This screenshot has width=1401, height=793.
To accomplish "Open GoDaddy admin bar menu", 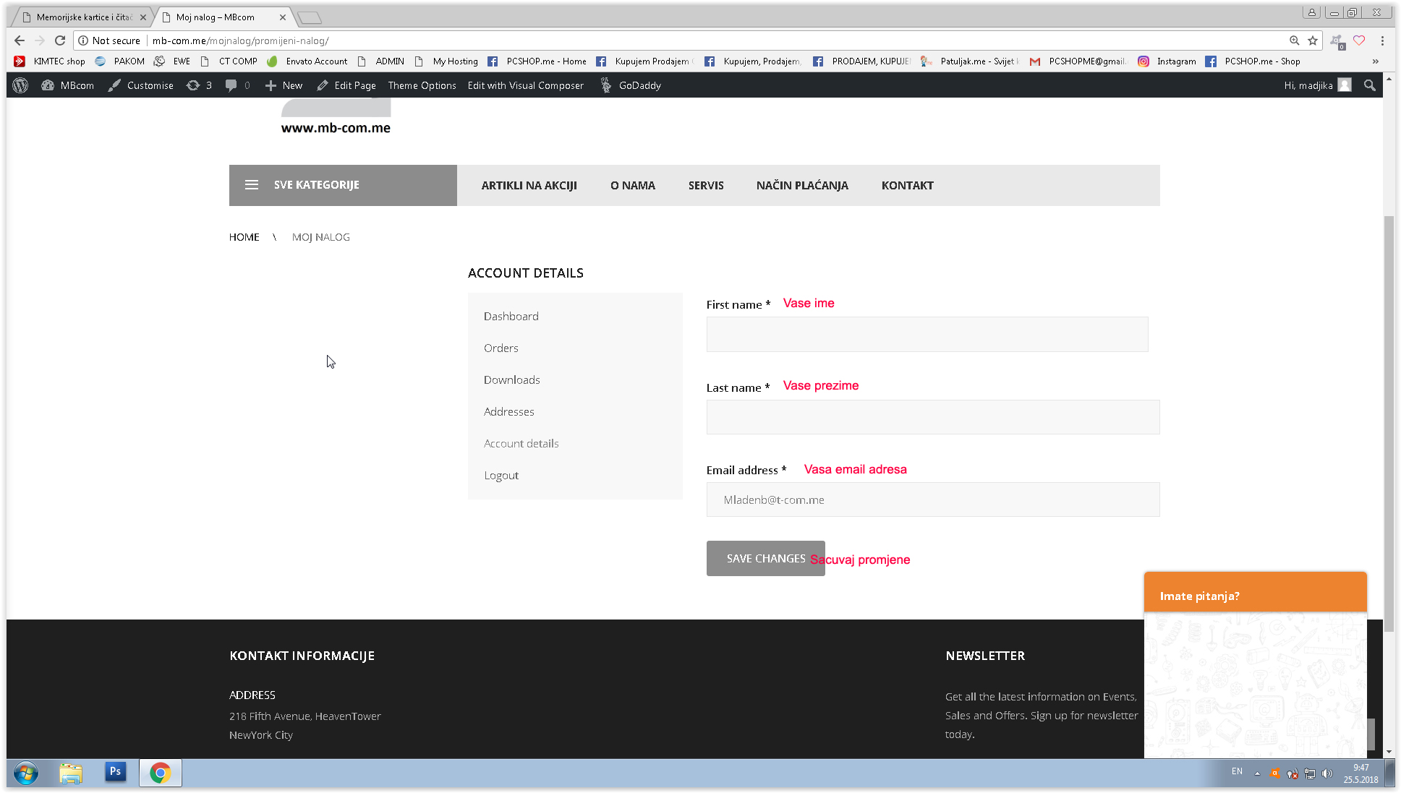I will 631,85.
